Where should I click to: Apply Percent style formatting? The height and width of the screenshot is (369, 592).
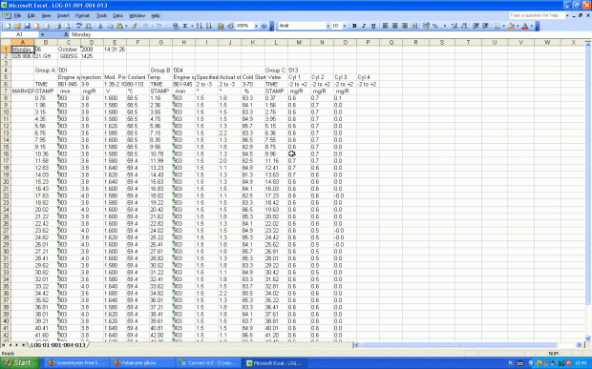(435, 26)
